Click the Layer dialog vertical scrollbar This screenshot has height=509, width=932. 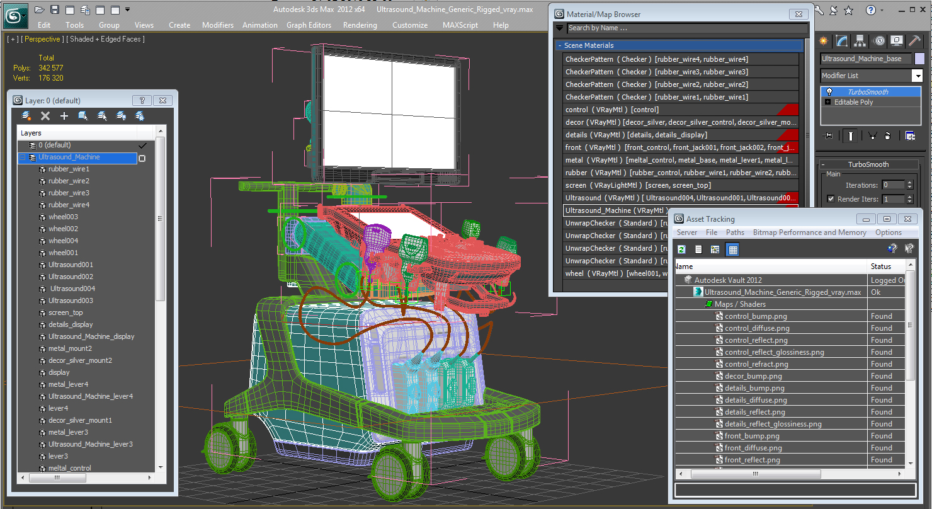(x=160, y=299)
